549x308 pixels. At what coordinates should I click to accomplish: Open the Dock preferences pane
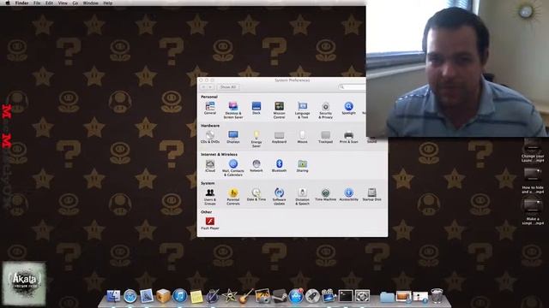click(x=256, y=108)
